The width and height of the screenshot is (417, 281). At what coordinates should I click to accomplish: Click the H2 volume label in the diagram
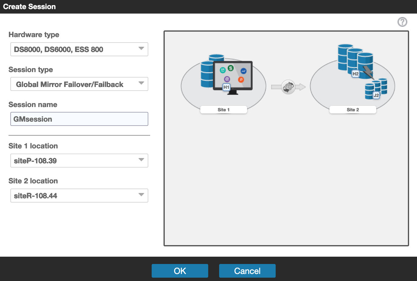tap(356, 74)
